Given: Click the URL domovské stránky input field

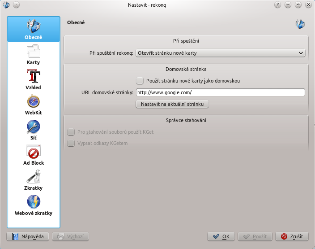Looking at the screenshot, I should click(221, 92).
